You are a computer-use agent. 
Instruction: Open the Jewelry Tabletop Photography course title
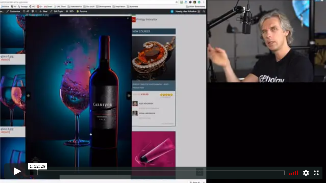point(151,86)
